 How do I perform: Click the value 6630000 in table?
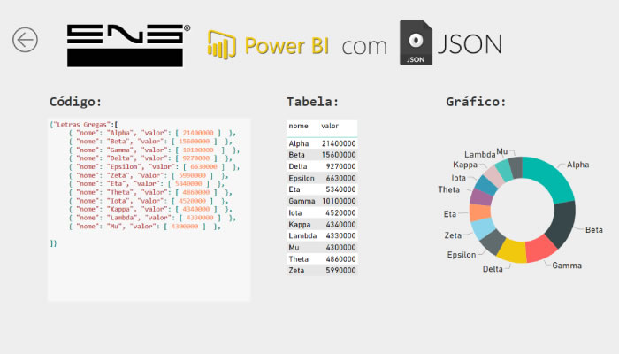point(340,178)
